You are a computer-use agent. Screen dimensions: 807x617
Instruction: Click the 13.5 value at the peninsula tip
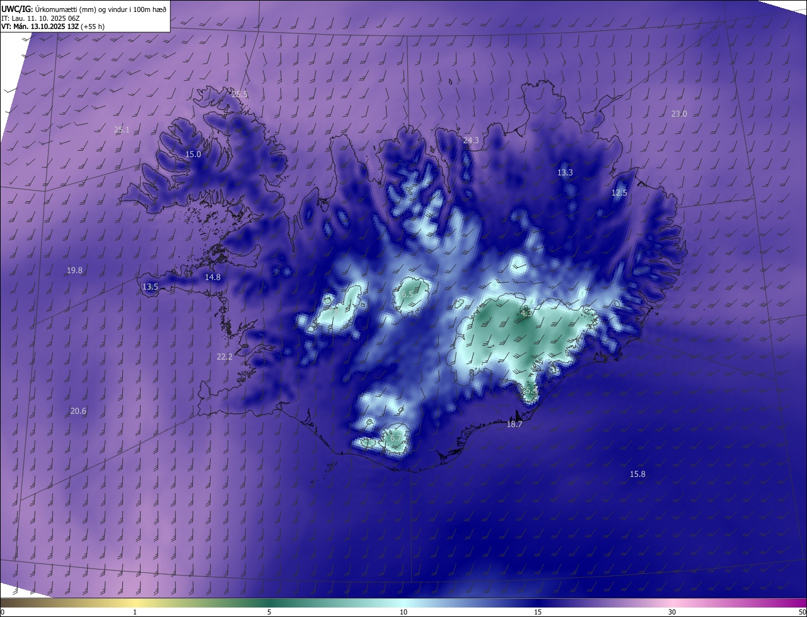pyautogui.click(x=150, y=287)
